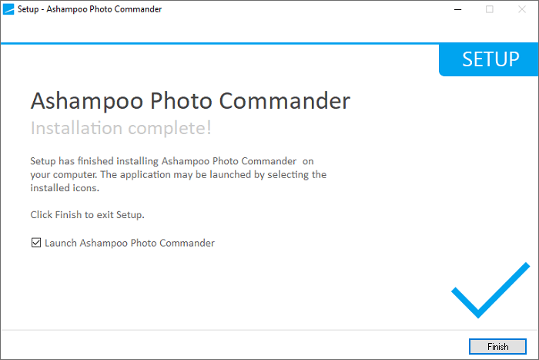Click the grey separator line above the Finish button
The image size is (539, 360).
pos(231,331)
